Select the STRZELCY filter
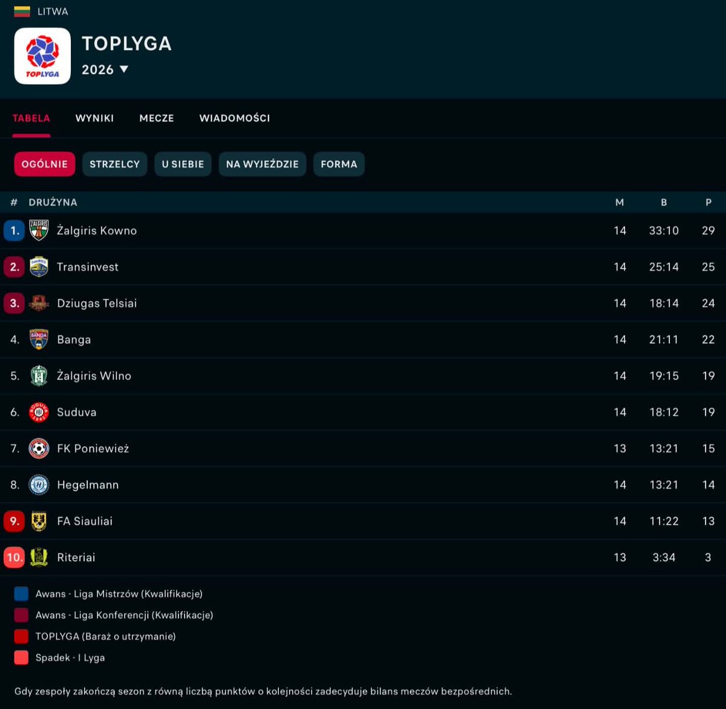 tap(114, 164)
